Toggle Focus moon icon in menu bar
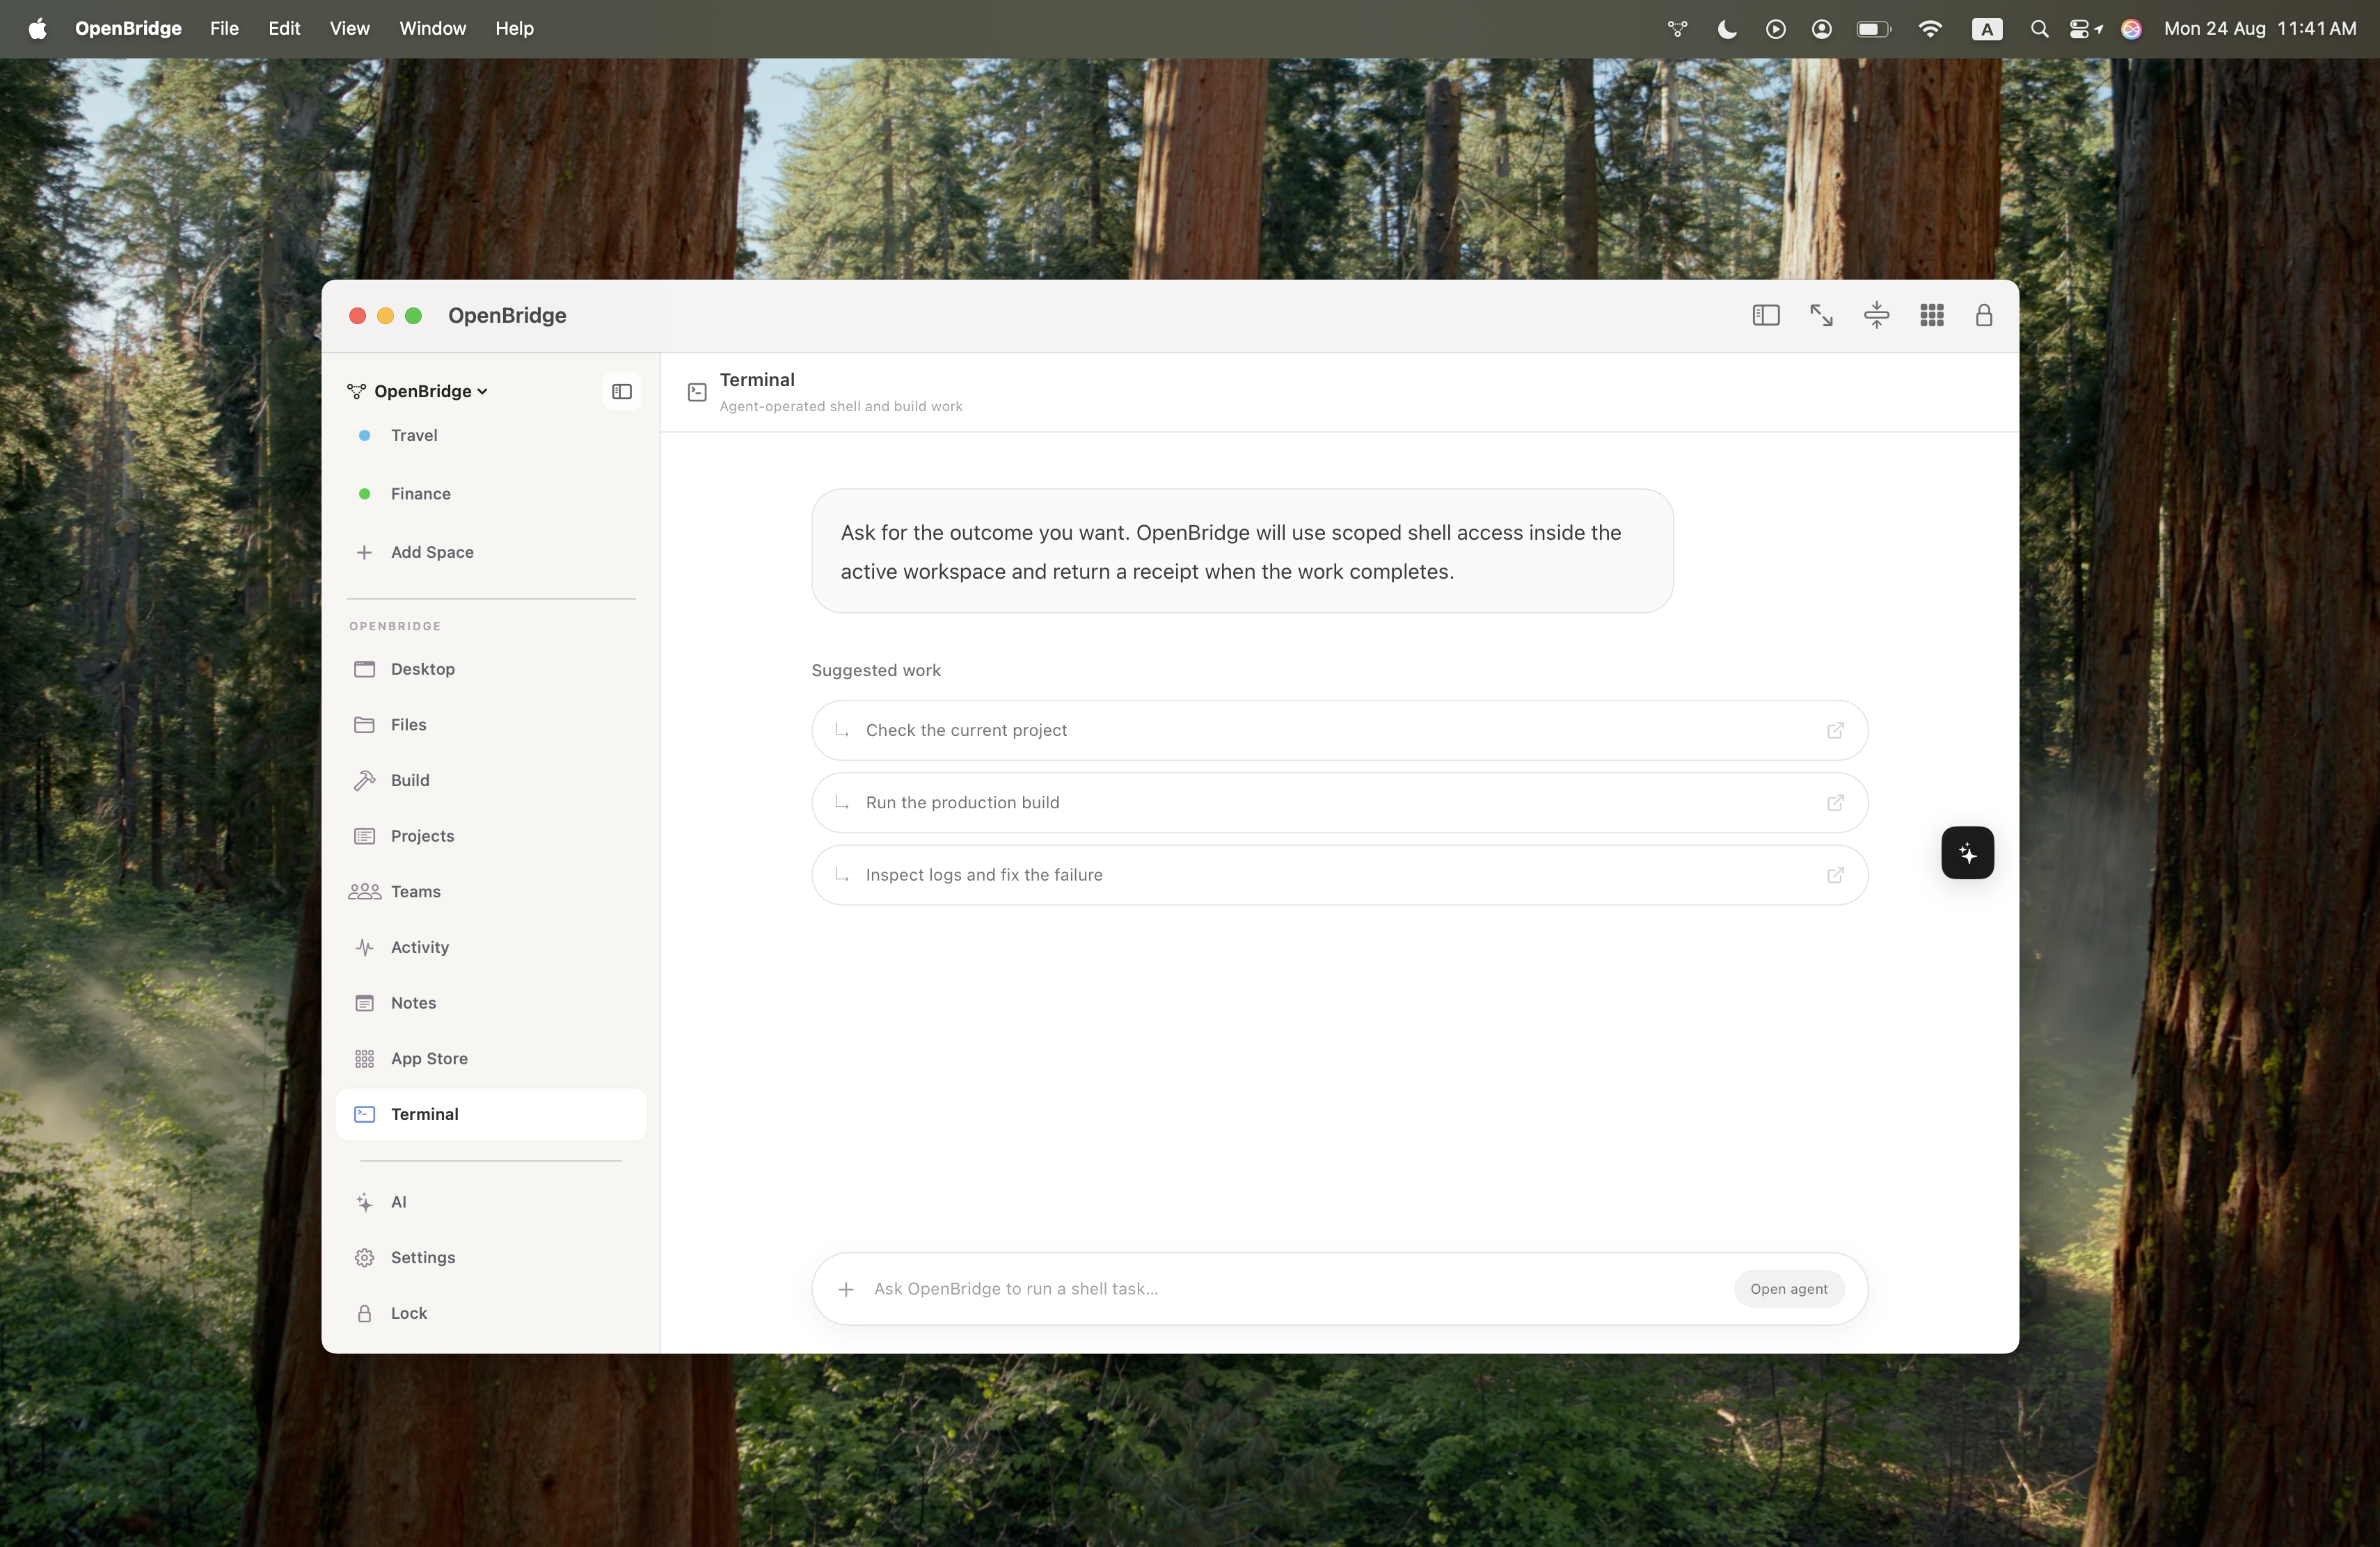2380x1547 pixels. (1726, 29)
